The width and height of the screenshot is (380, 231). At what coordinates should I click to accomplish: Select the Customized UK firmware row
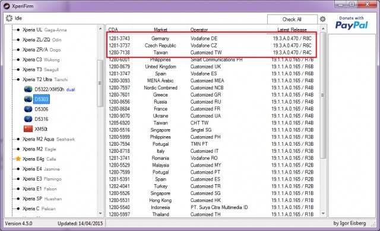pyautogui.click(x=211, y=66)
